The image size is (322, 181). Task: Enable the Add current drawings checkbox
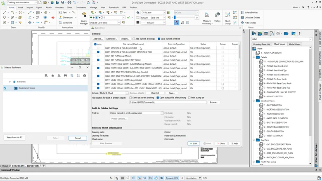pyautogui.click(x=134, y=39)
